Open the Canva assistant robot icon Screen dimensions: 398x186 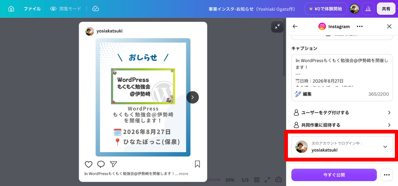(x=279, y=179)
